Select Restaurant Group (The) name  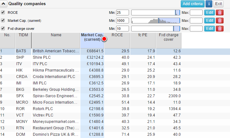coord(56,128)
